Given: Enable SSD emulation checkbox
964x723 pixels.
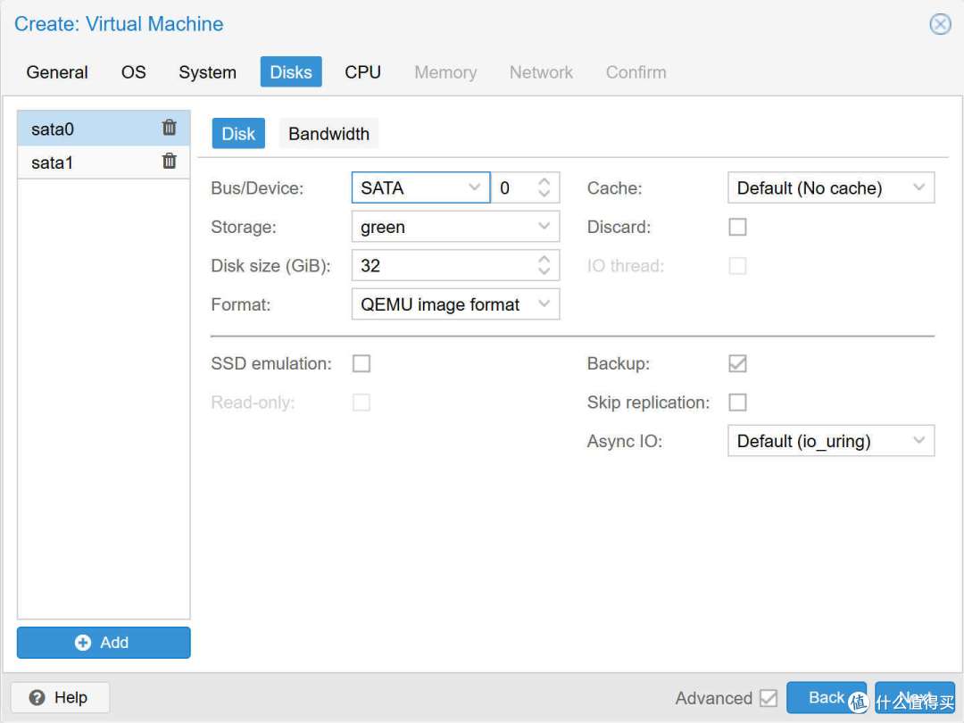Looking at the screenshot, I should click(361, 363).
